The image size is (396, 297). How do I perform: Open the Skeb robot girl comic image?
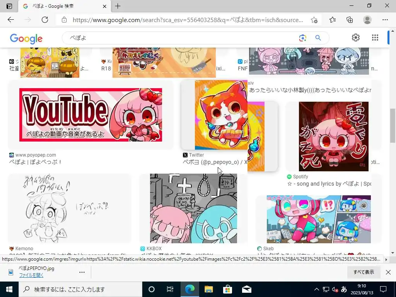[x=319, y=219]
